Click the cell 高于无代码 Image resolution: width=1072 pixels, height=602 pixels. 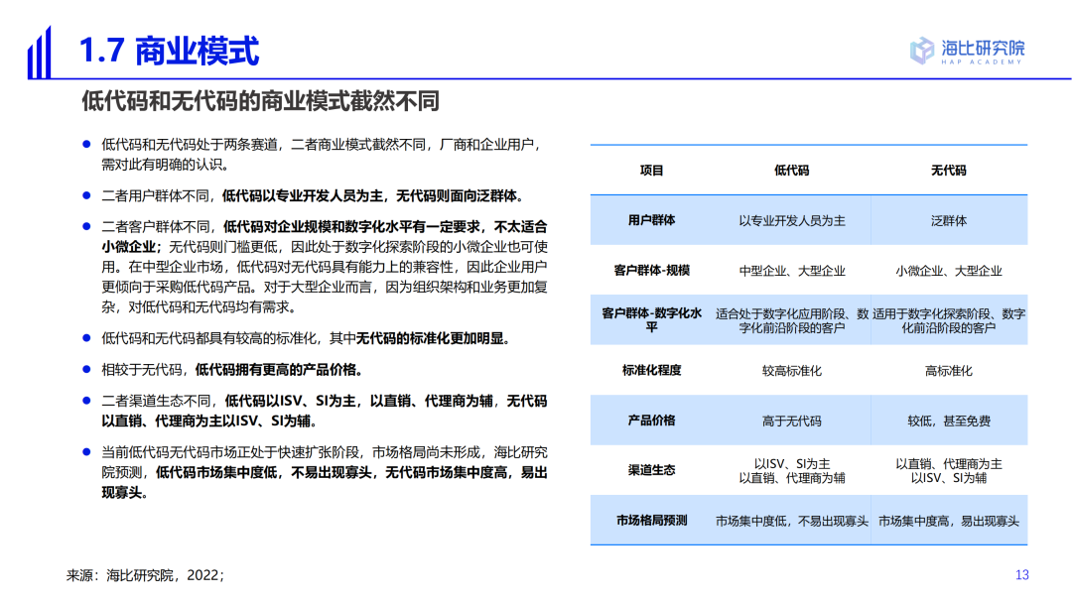(x=792, y=421)
